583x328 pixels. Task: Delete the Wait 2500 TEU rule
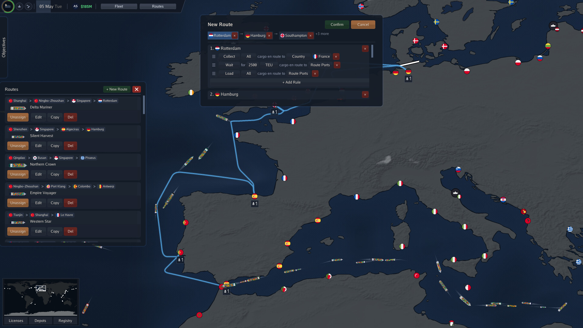coord(337,65)
